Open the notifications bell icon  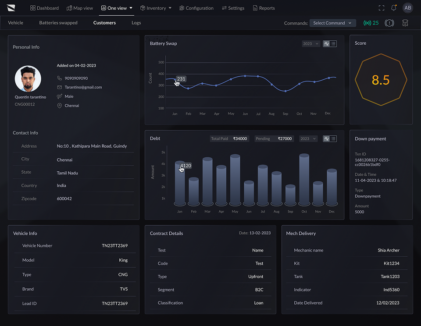point(394,8)
